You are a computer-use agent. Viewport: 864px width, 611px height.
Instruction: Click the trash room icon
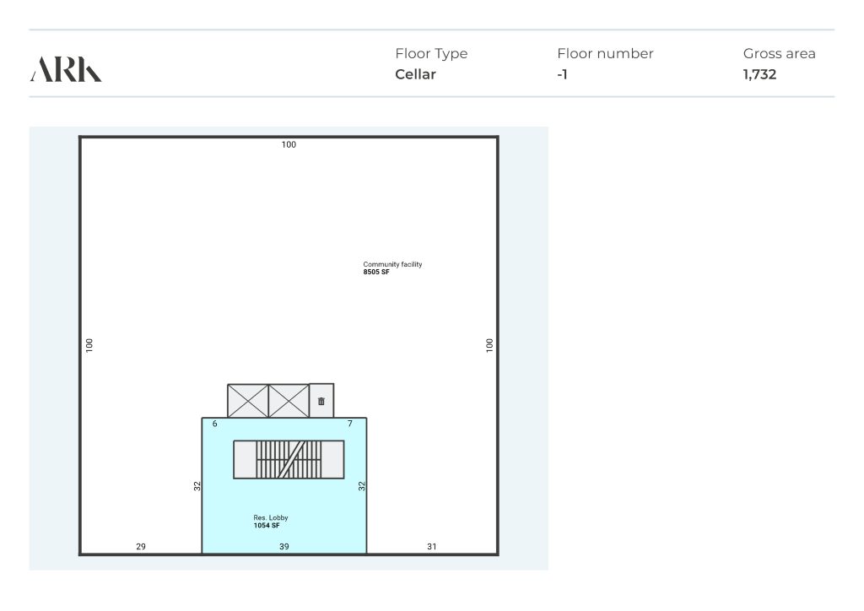pyautogui.click(x=321, y=401)
